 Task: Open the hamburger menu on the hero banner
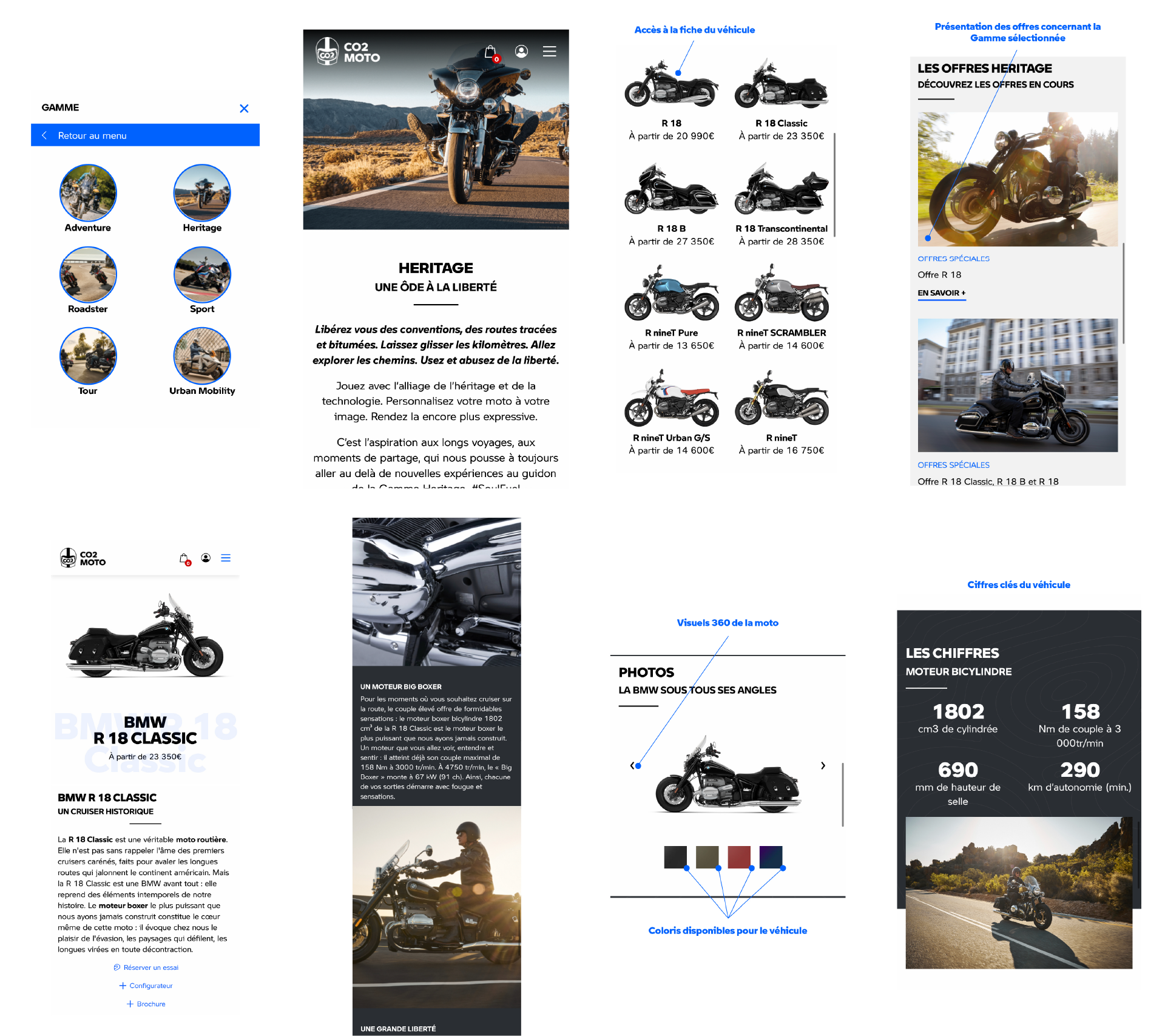pos(549,52)
